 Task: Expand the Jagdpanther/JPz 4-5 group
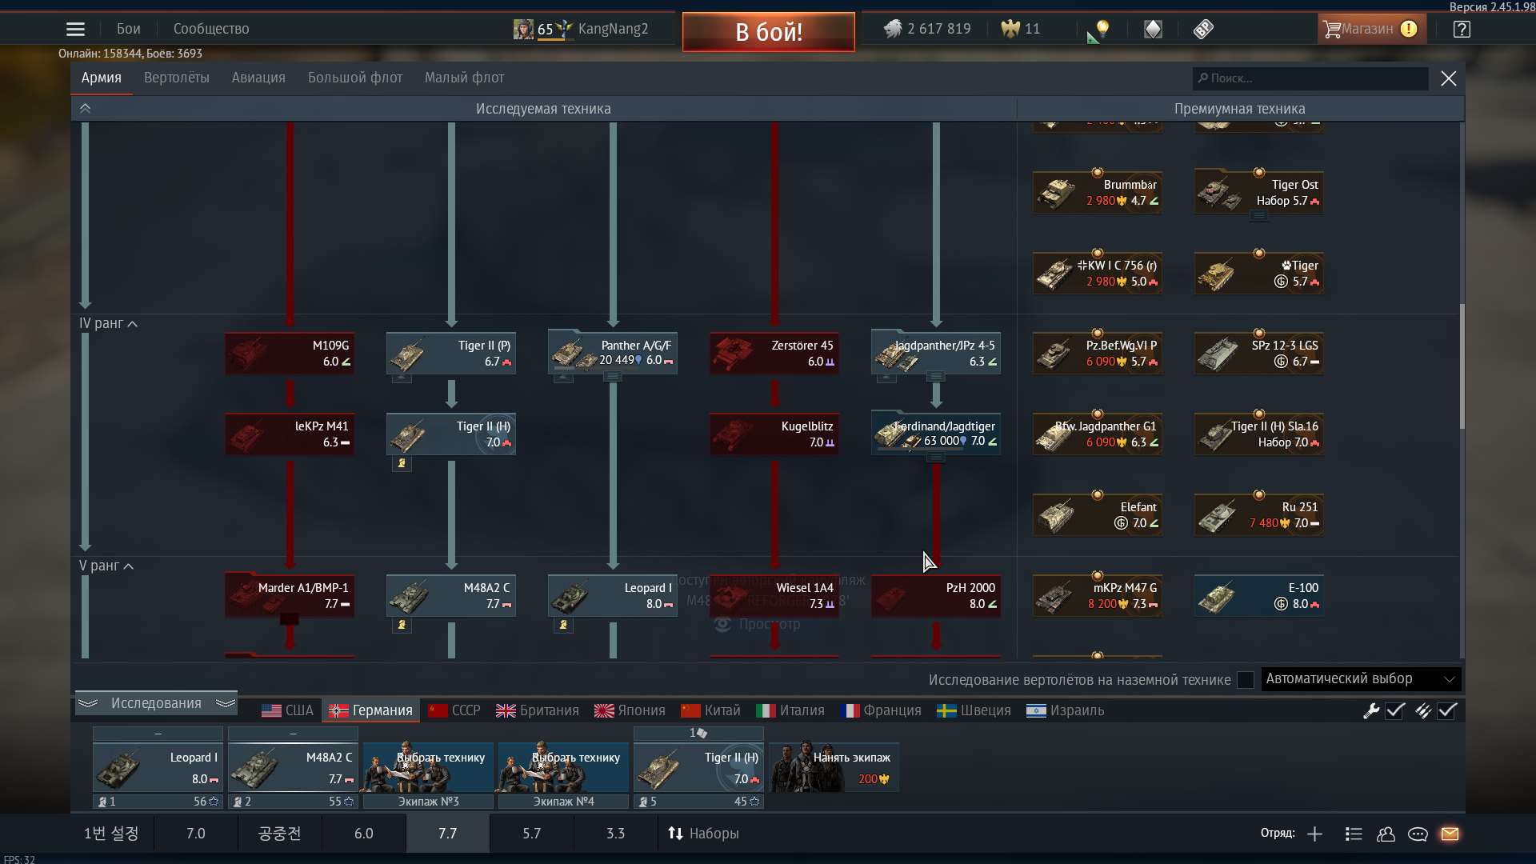click(x=936, y=377)
